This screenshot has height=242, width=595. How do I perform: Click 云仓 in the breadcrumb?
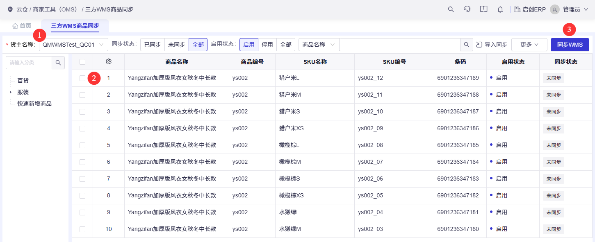[x=22, y=9]
